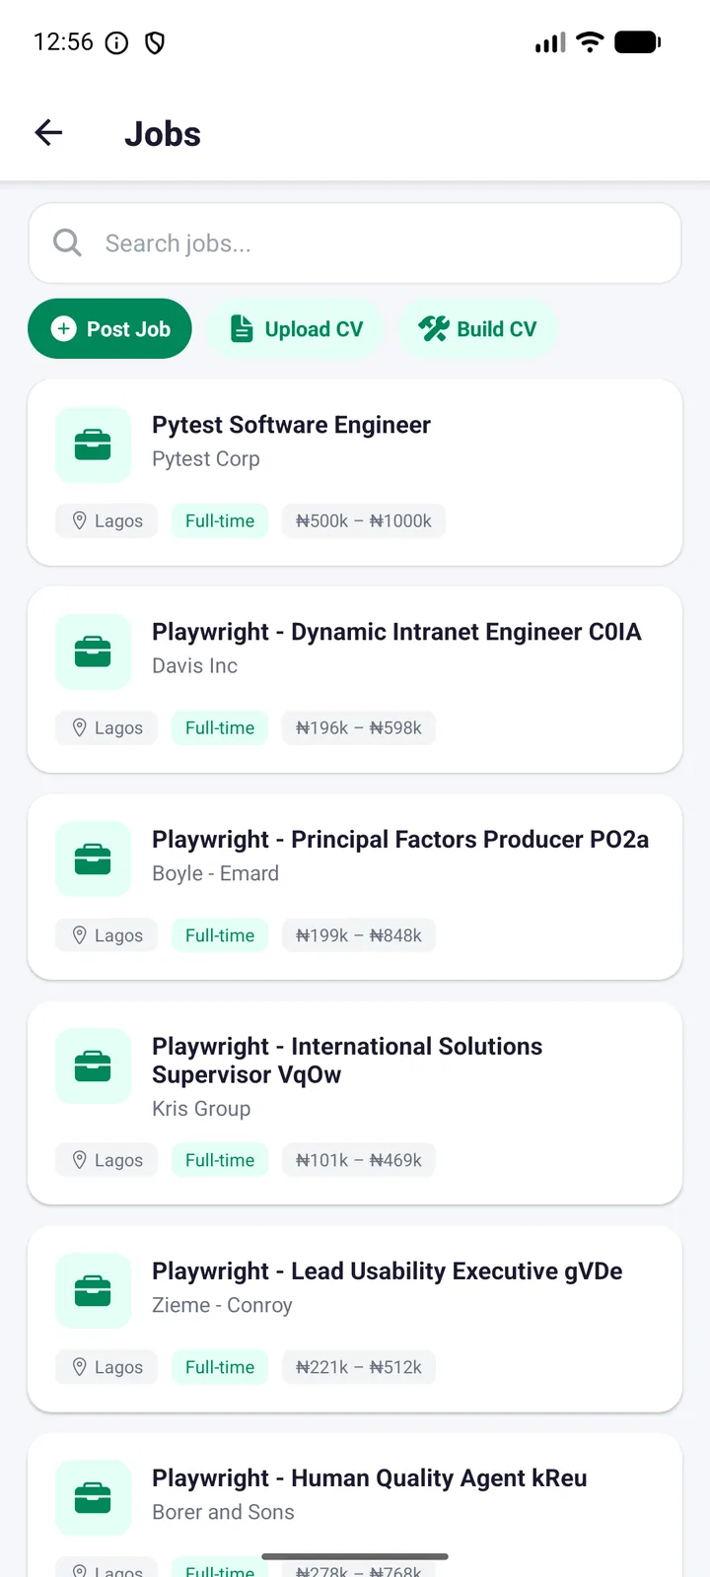This screenshot has height=1577, width=710.
Task: Tap briefcase icon beside Kris Group job
Action: tap(93, 1066)
